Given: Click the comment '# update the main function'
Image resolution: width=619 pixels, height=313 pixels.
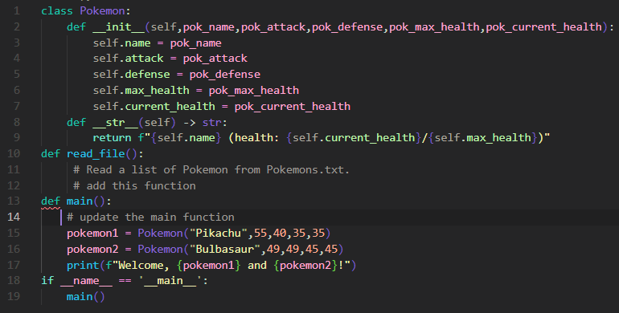Looking at the screenshot, I should pyautogui.click(x=150, y=217).
